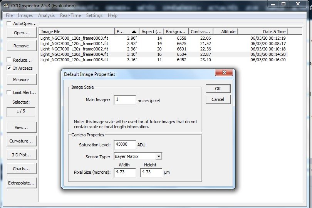Open the Analysis menu
This screenshot has width=312, height=208.
click(46, 15)
